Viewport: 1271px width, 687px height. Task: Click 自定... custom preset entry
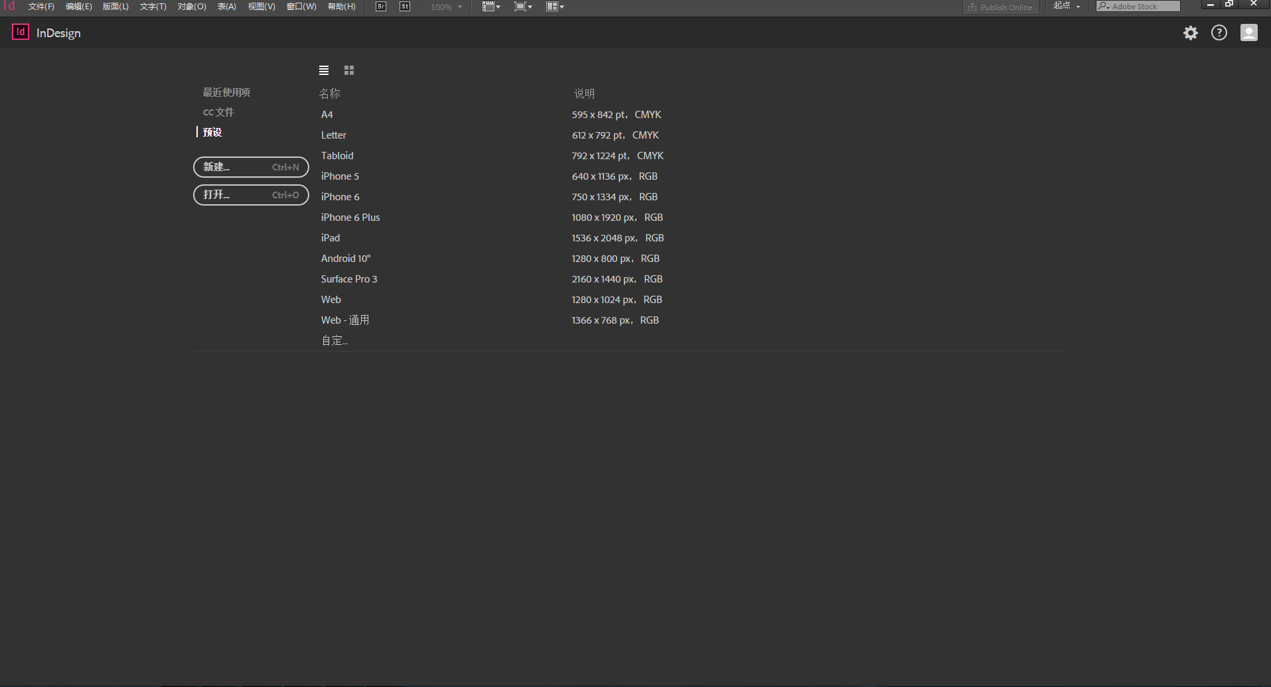pyautogui.click(x=335, y=341)
